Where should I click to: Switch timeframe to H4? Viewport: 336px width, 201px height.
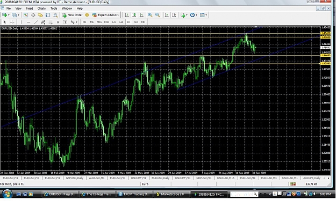[x=121, y=22]
